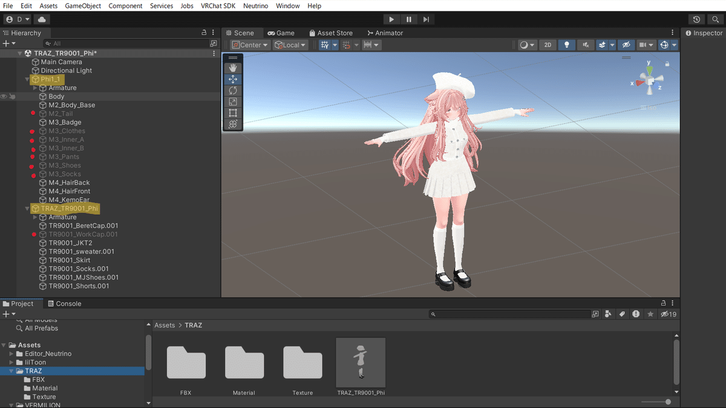Toggle Body object pickability hand icon

click(12, 96)
